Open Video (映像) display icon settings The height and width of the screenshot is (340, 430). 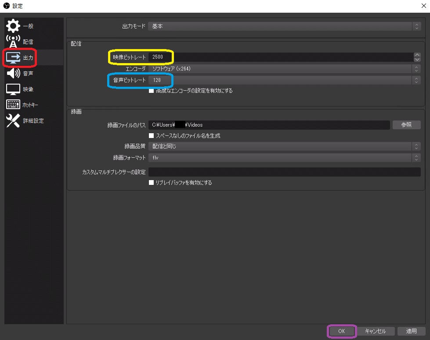[x=13, y=89]
